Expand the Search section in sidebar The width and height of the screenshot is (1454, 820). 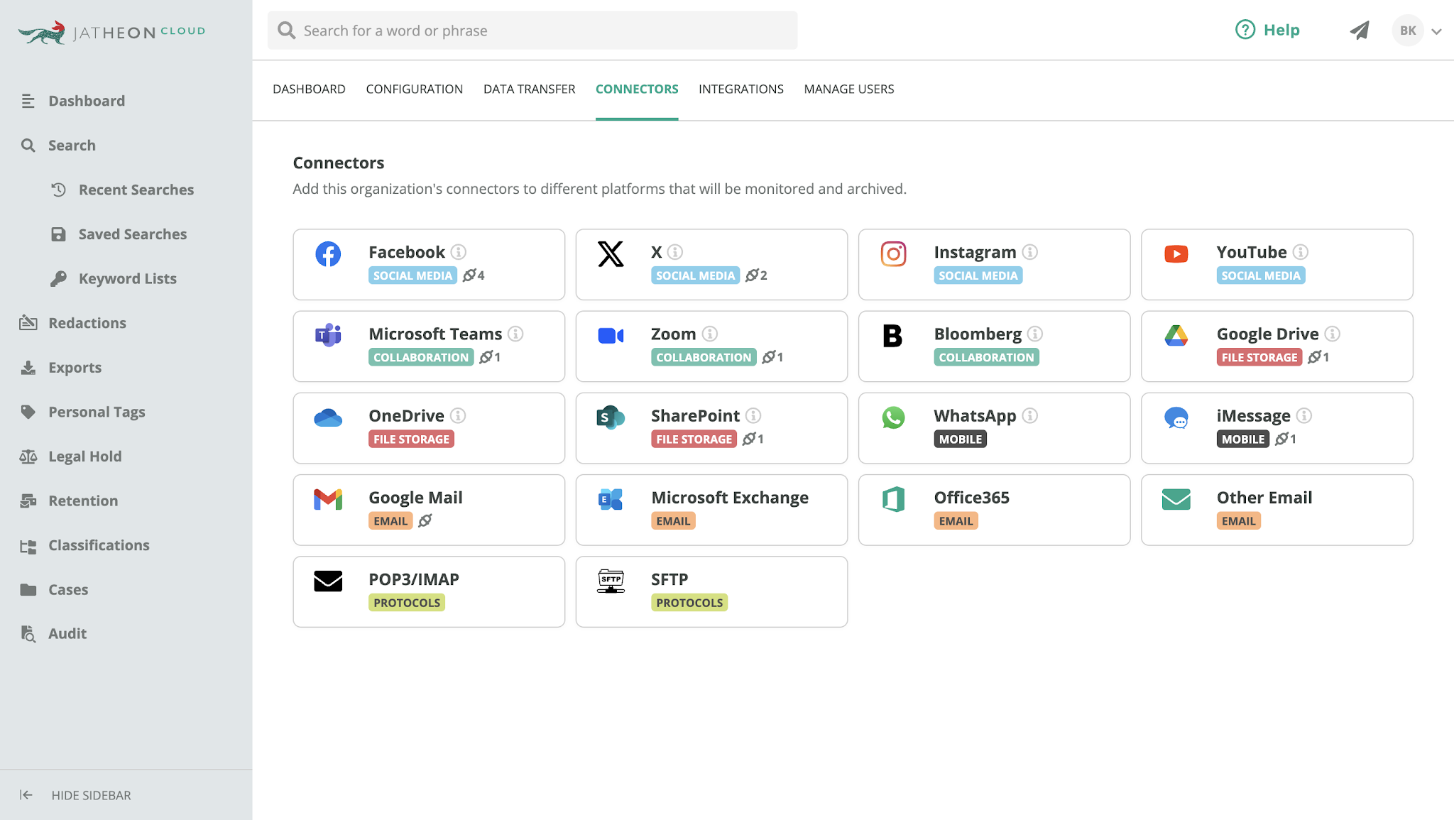tap(72, 146)
